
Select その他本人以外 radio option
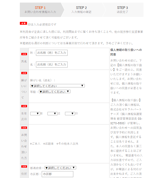(57, 144)
